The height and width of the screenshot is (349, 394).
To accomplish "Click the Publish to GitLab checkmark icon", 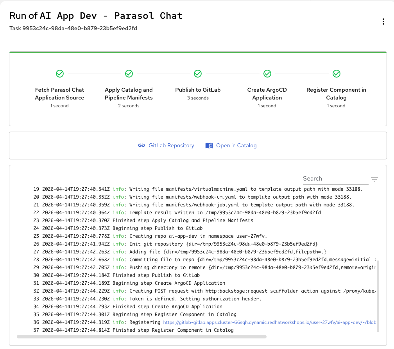I will tap(198, 74).
